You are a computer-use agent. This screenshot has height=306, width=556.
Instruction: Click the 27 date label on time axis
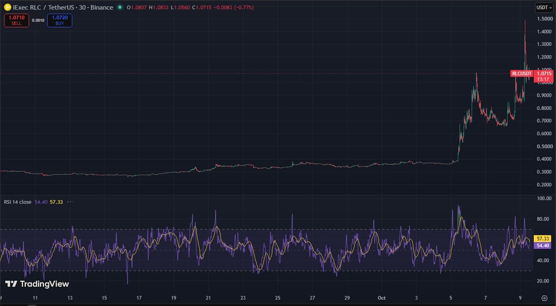(313, 298)
